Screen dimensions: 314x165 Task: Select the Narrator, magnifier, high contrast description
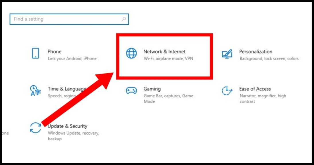(263, 99)
